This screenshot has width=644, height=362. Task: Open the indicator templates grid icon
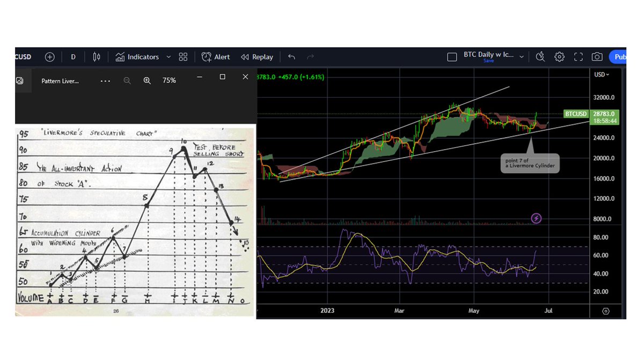(x=183, y=57)
